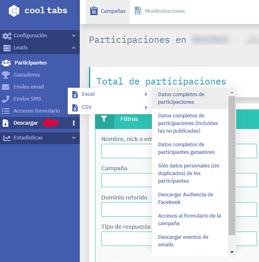Click the Excel file icon in submenu
The width and height of the screenshot is (259, 262).
pyautogui.click(x=75, y=94)
